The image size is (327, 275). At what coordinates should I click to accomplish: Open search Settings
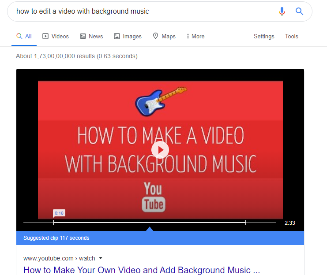[x=264, y=36]
